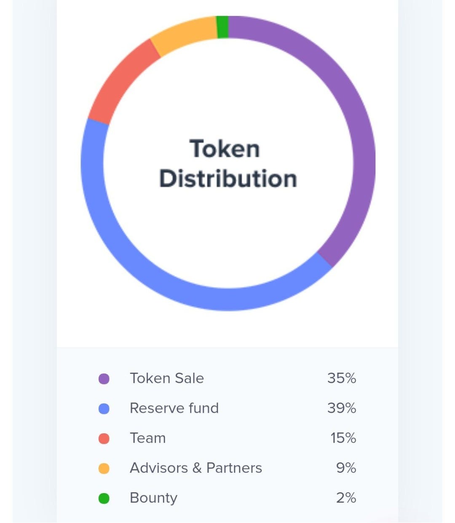Click the blue Reserve fund legend dot
This screenshot has height=523, width=455.
pyautogui.click(x=104, y=408)
